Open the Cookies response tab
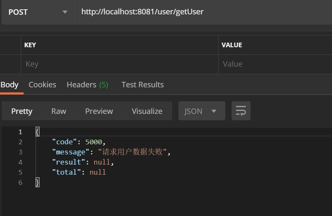The image size is (332, 216). [x=42, y=85]
